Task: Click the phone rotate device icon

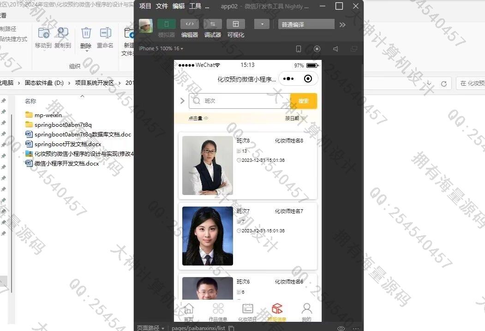Action: click(x=299, y=49)
